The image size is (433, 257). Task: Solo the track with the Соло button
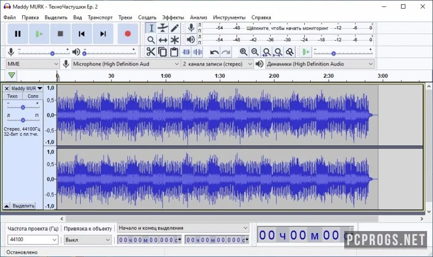click(33, 96)
